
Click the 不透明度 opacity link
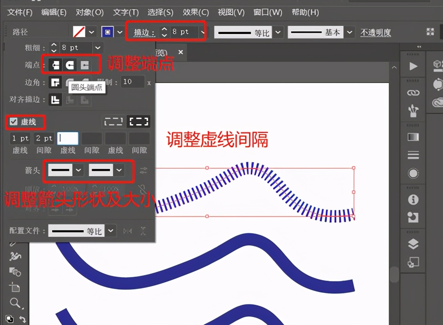tap(375, 33)
